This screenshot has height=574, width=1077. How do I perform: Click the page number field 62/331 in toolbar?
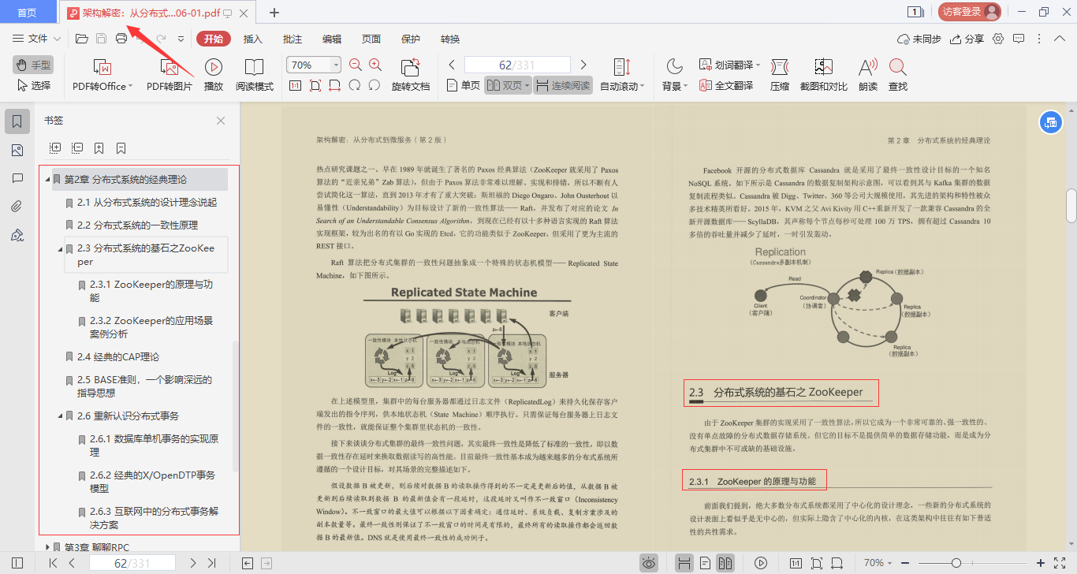tap(517, 65)
